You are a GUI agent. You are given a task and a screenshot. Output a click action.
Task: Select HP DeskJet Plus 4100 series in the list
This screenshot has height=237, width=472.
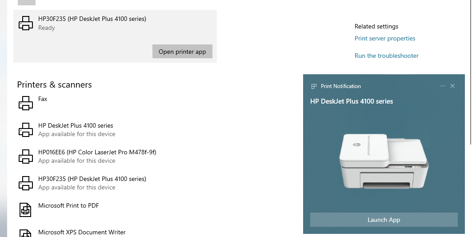(115, 129)
